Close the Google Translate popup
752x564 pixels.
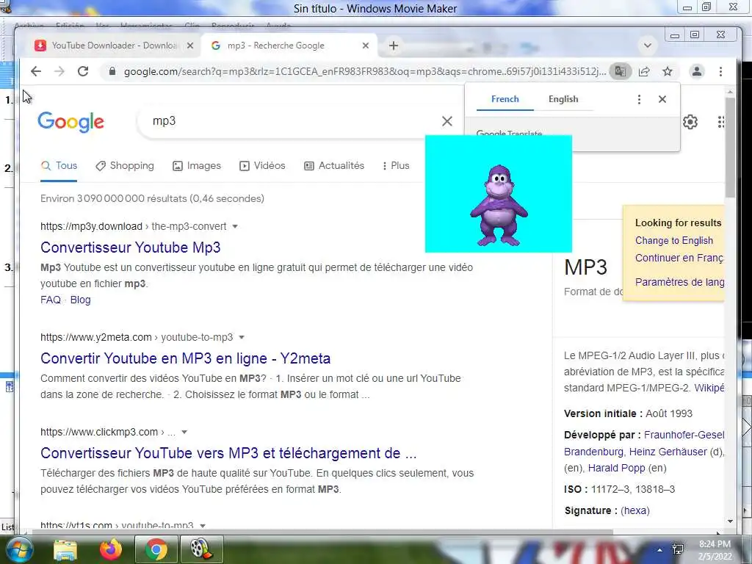pyautogui.click(x=662, y=99)
